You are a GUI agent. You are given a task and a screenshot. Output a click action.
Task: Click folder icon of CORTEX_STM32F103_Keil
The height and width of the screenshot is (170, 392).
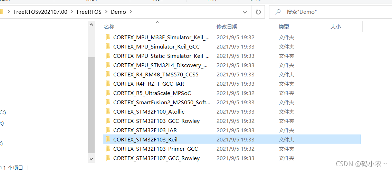click(108, 139)
